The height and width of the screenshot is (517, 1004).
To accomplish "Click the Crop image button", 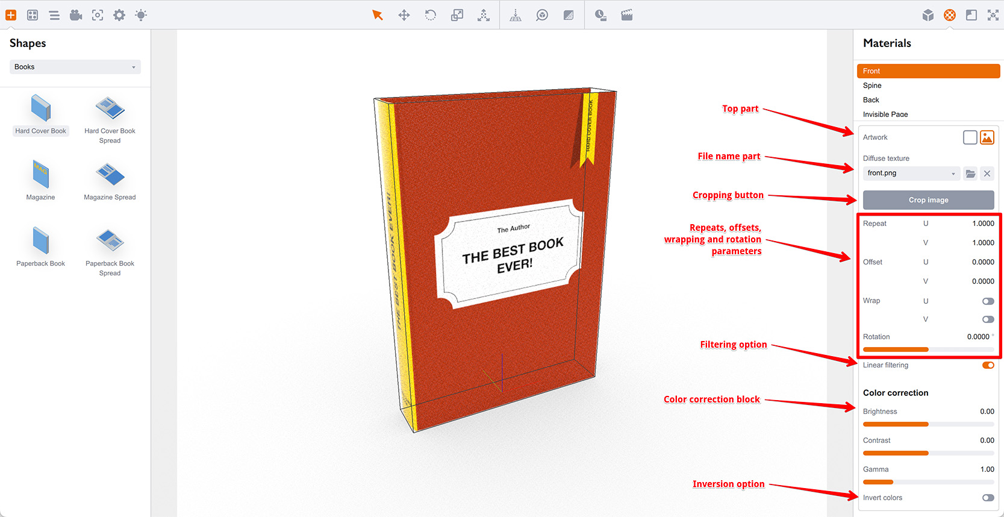I will [928, 200].
